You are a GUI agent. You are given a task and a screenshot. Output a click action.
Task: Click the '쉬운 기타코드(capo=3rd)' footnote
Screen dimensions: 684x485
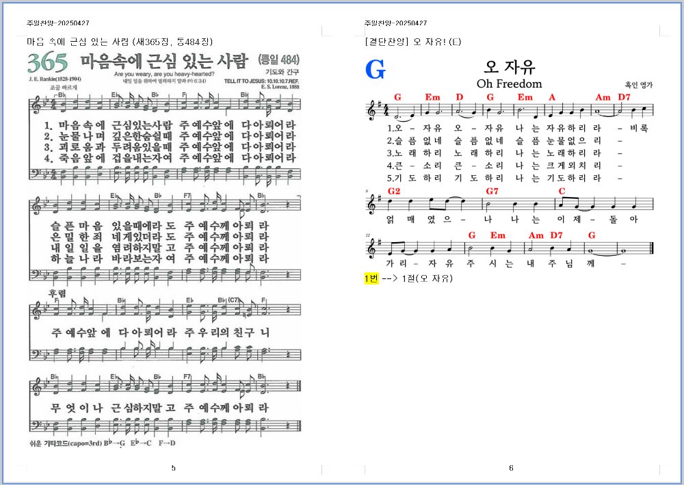coord(66,443)
